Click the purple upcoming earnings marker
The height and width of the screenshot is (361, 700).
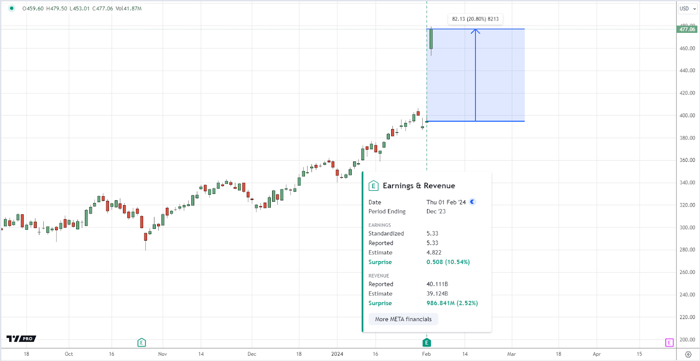[669, 343]
